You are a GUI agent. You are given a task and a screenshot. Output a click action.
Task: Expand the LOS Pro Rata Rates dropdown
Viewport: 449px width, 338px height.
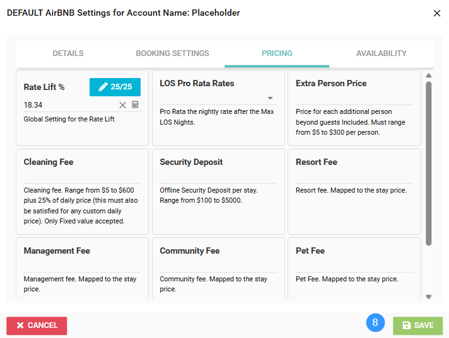270,98
